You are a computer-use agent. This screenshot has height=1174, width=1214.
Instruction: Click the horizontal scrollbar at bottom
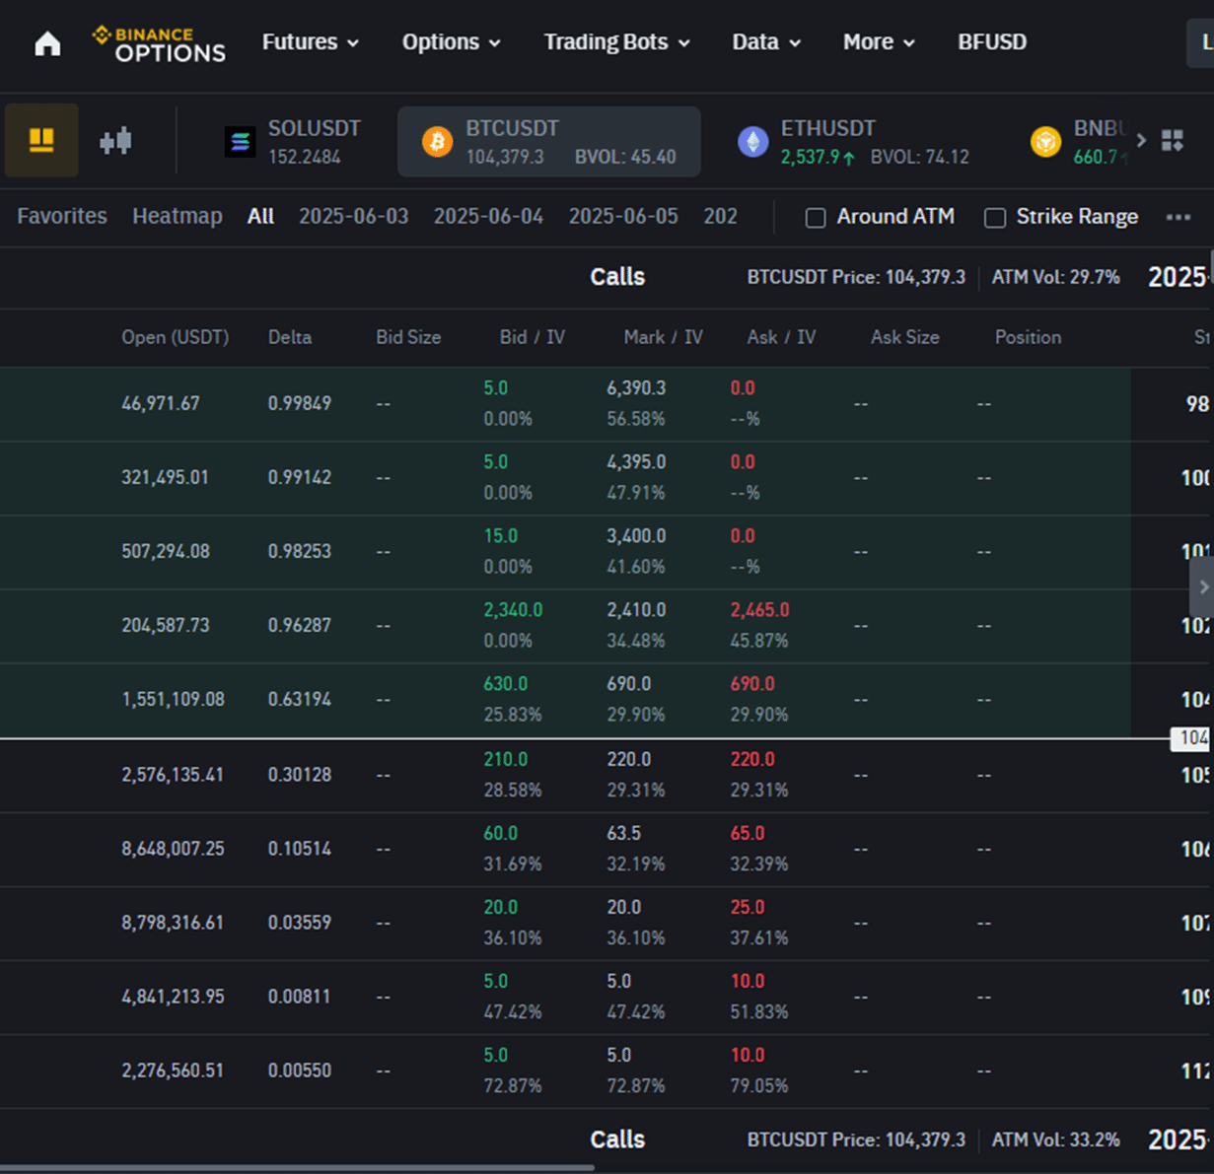(297, 1168)
